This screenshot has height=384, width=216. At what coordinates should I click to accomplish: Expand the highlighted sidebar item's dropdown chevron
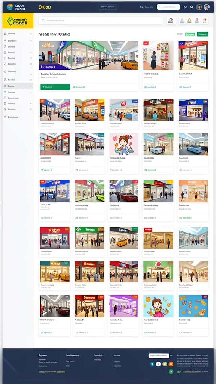(x=31, y=86)
